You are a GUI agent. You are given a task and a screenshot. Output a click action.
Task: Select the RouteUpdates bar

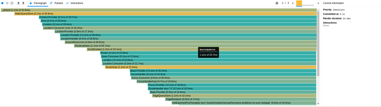(x=195, y=46)
